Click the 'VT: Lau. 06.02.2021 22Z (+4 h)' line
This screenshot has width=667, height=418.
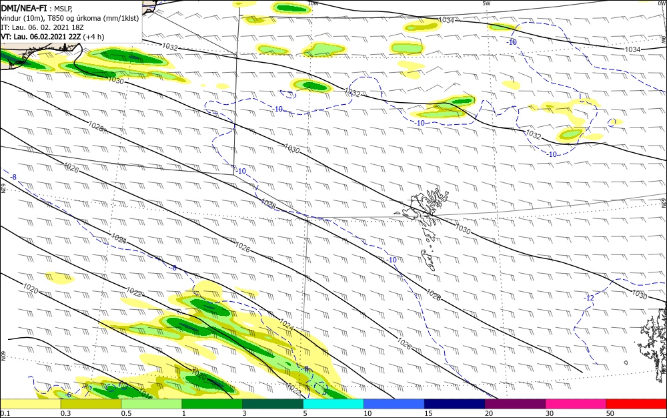[x=52, y=37]
